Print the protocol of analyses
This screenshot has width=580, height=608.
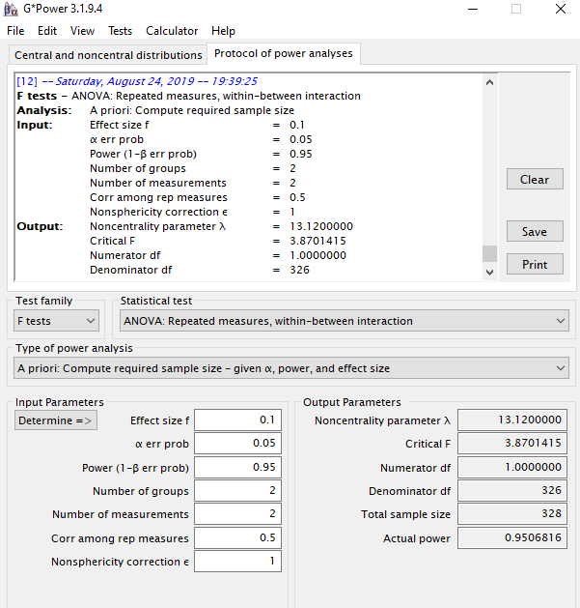535,265
